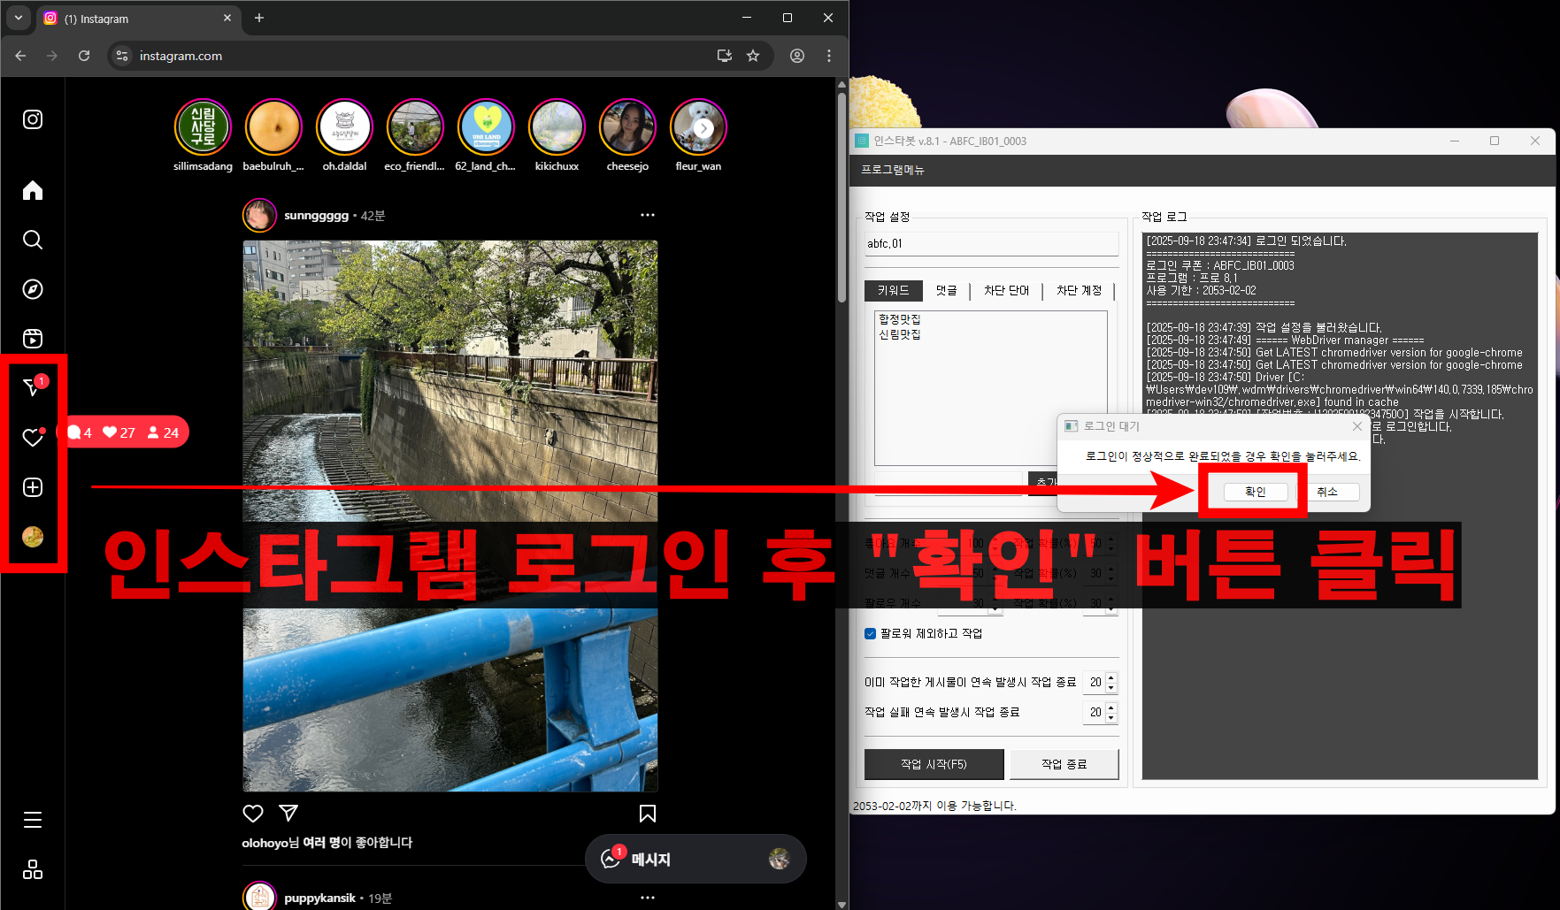Click install app icon in address bar

(x=725, y=56)
